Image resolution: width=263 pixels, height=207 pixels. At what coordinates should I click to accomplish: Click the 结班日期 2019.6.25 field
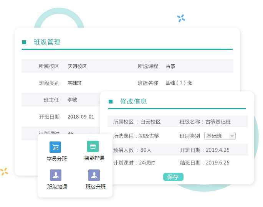pyautogui.click(x=205, y=163)
